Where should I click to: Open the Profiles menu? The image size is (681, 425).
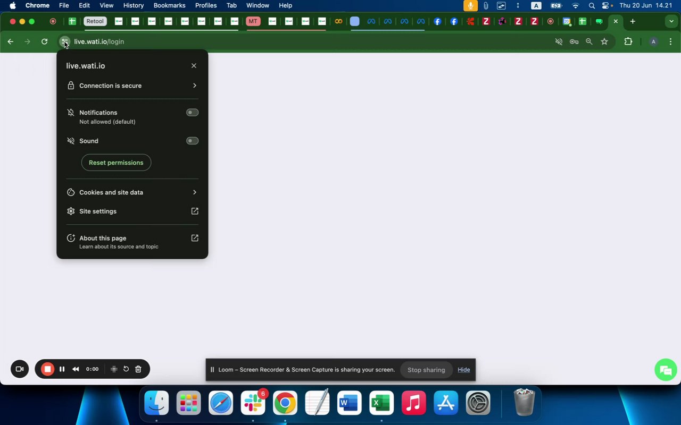point(206,5)
